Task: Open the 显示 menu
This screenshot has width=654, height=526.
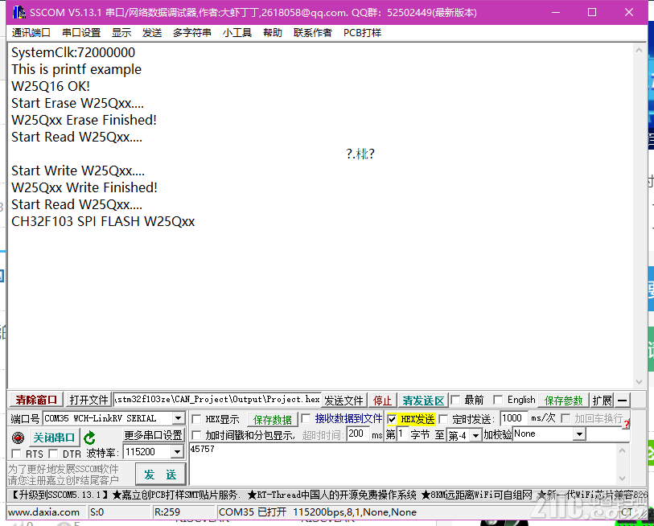Action: coord(121,32)
